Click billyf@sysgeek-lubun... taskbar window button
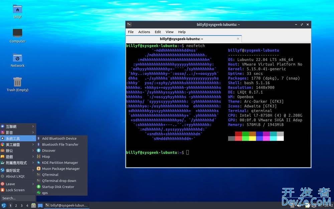Image resolution: width=334 pixels, height=209 pixels. [x=67, y=205]
